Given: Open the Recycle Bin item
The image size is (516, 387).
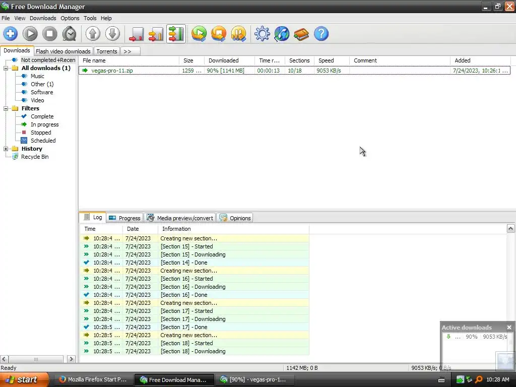Looking at the screenshot, I should pyautogui.click(x=35, y=157).
